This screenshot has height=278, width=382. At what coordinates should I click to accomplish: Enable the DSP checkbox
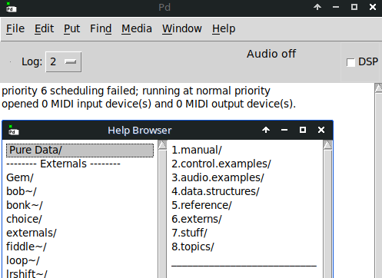[x=350, y=62]
